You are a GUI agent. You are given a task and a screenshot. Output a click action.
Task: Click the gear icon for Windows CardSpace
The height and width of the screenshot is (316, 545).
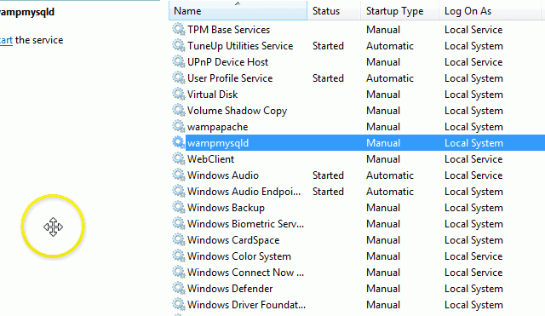coord(179,239)
